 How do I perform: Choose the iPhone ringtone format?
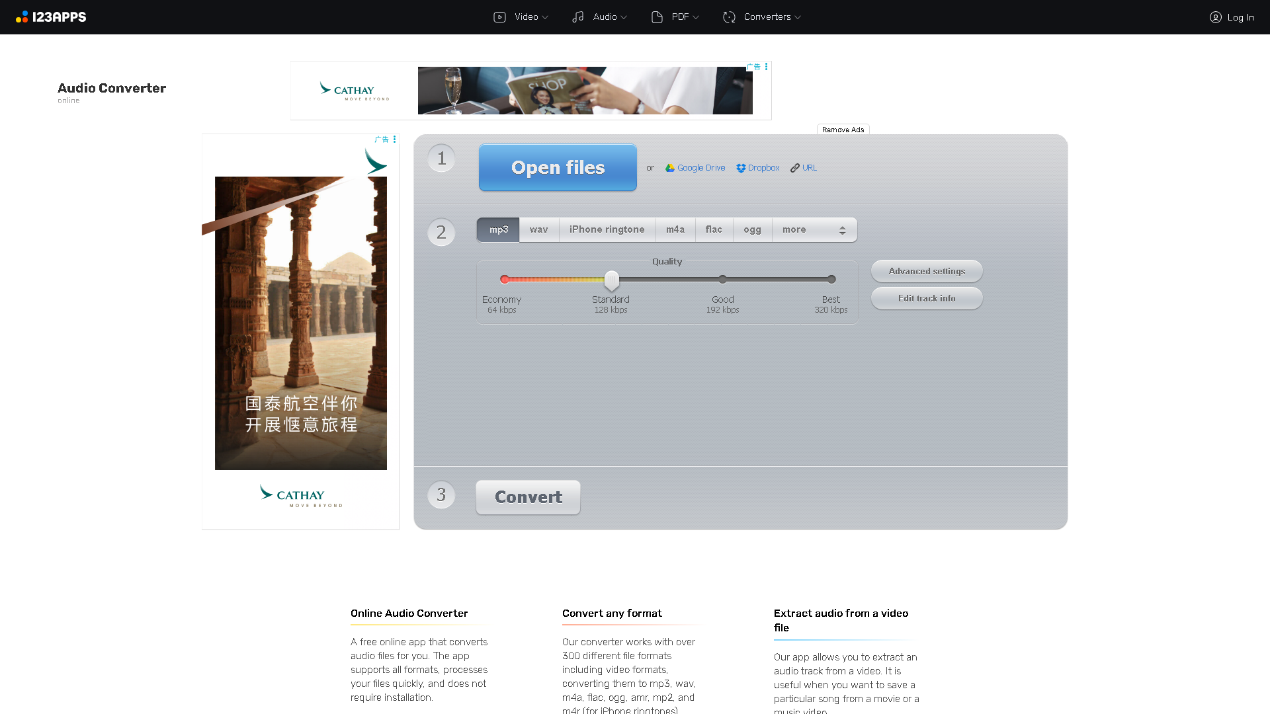tap(607, 229)
